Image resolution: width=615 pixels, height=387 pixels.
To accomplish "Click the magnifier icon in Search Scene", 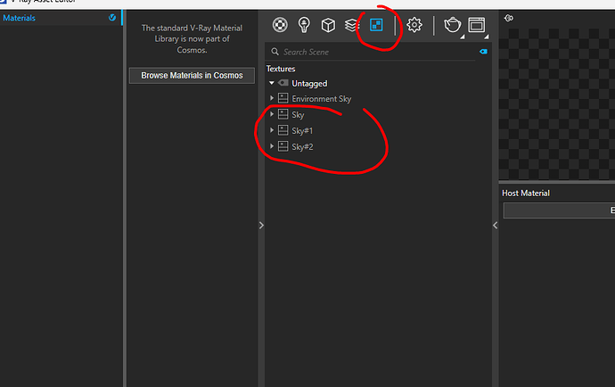I will (275, 52).
